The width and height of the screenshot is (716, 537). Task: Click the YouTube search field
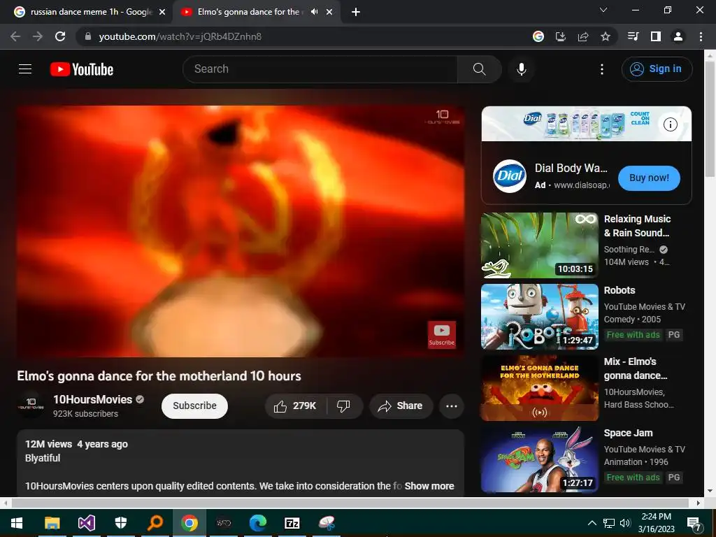pos(320,69)
